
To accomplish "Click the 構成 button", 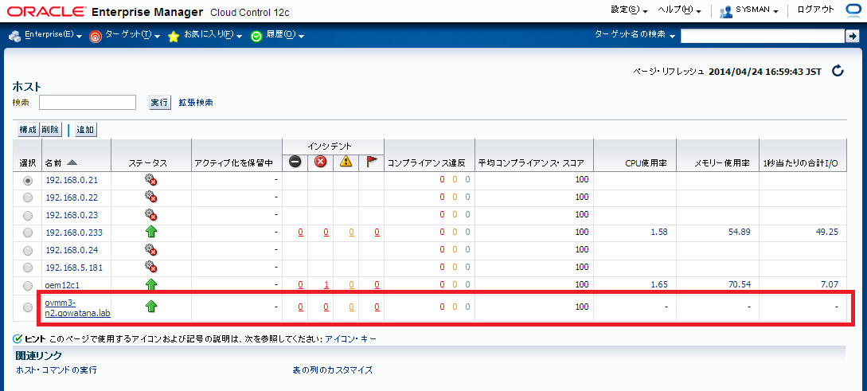I will (x=28, y=130).
